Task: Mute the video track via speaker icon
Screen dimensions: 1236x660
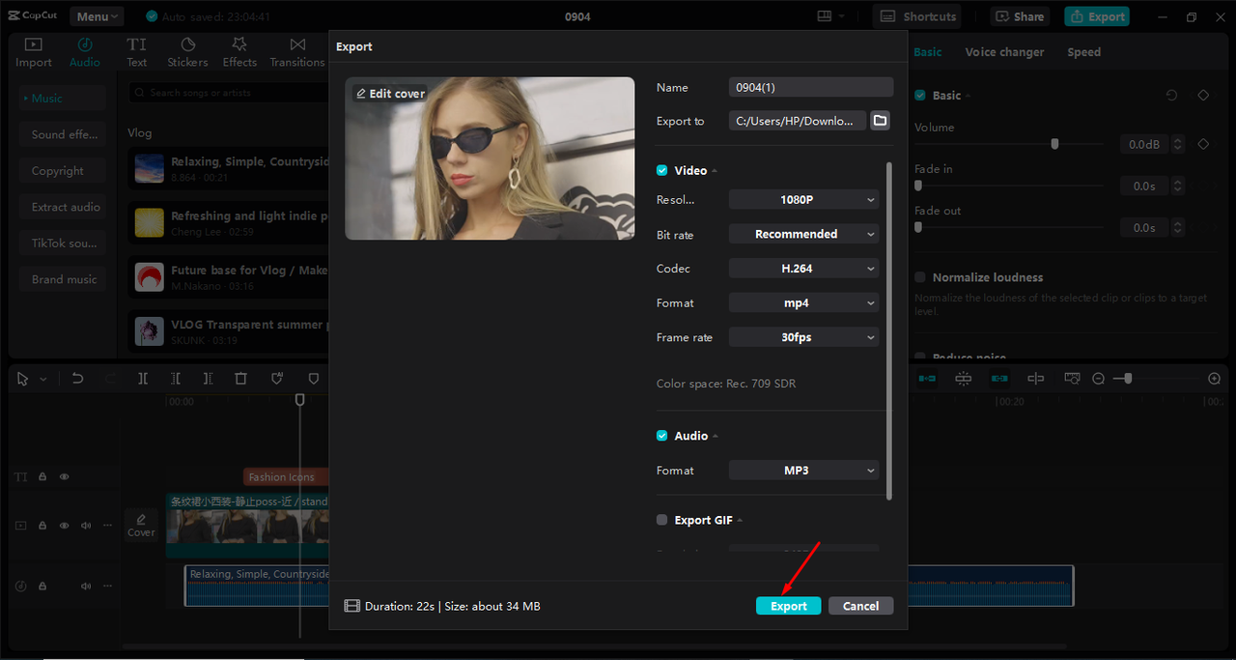Action: (x=86, y=526)
